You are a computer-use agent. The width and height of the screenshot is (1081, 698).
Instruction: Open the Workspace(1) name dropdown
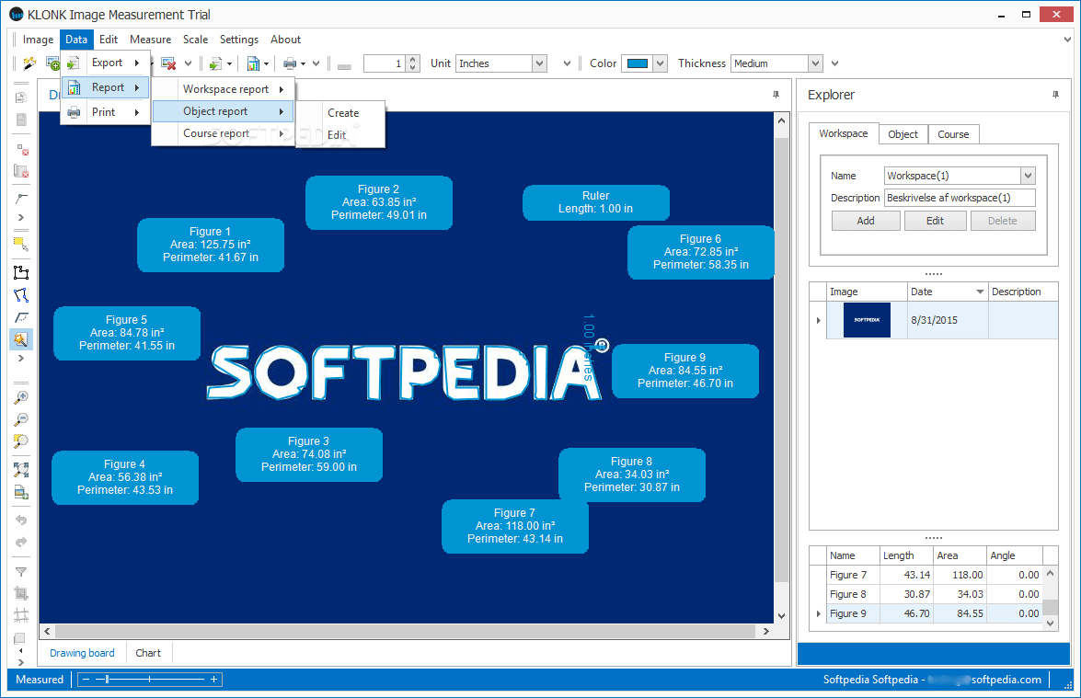click(1028, 176)
